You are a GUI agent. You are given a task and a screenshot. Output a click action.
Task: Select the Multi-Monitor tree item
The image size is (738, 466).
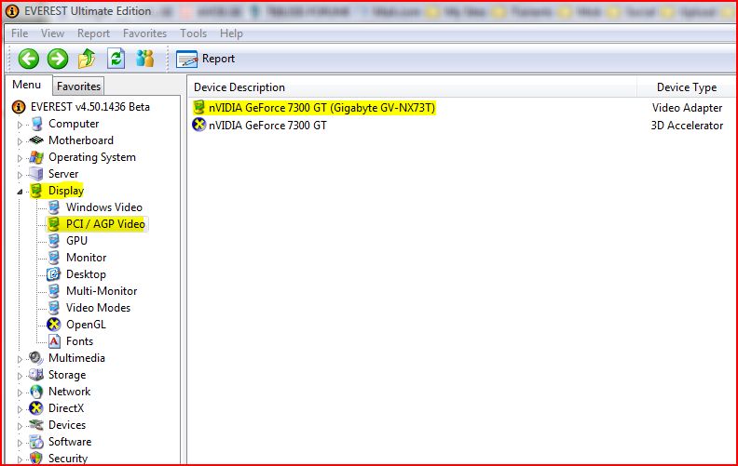coord(102,291)
